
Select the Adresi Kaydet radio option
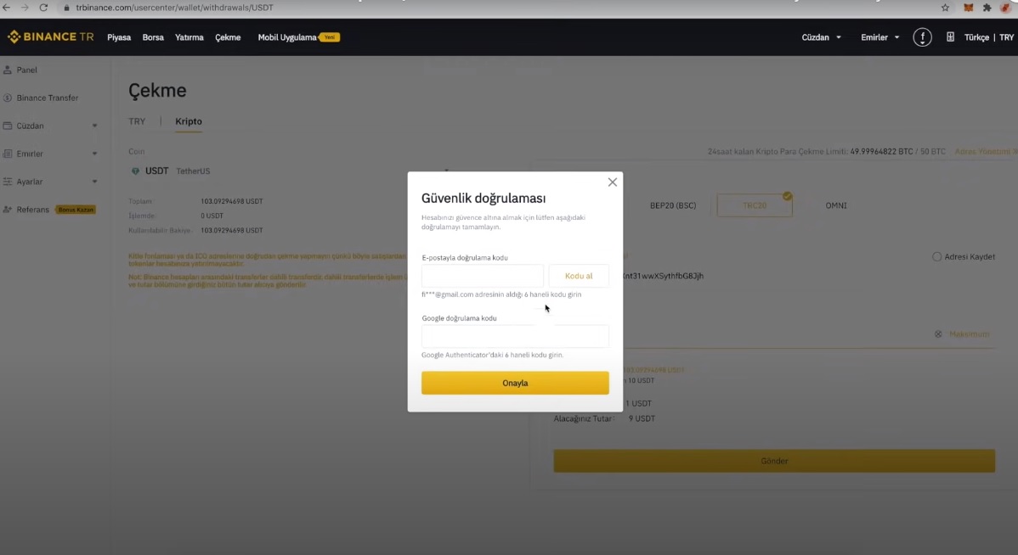pyautogui.click(x=936, y=257)
